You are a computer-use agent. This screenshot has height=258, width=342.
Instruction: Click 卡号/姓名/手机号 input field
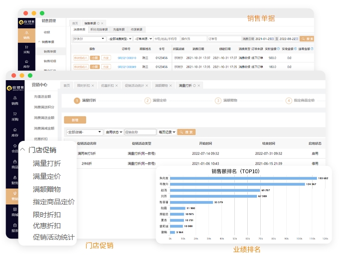[166, 39]
